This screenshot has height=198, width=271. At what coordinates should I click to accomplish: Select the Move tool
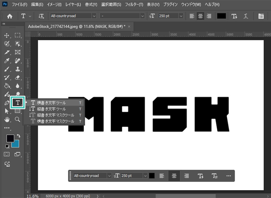point(7,36)
